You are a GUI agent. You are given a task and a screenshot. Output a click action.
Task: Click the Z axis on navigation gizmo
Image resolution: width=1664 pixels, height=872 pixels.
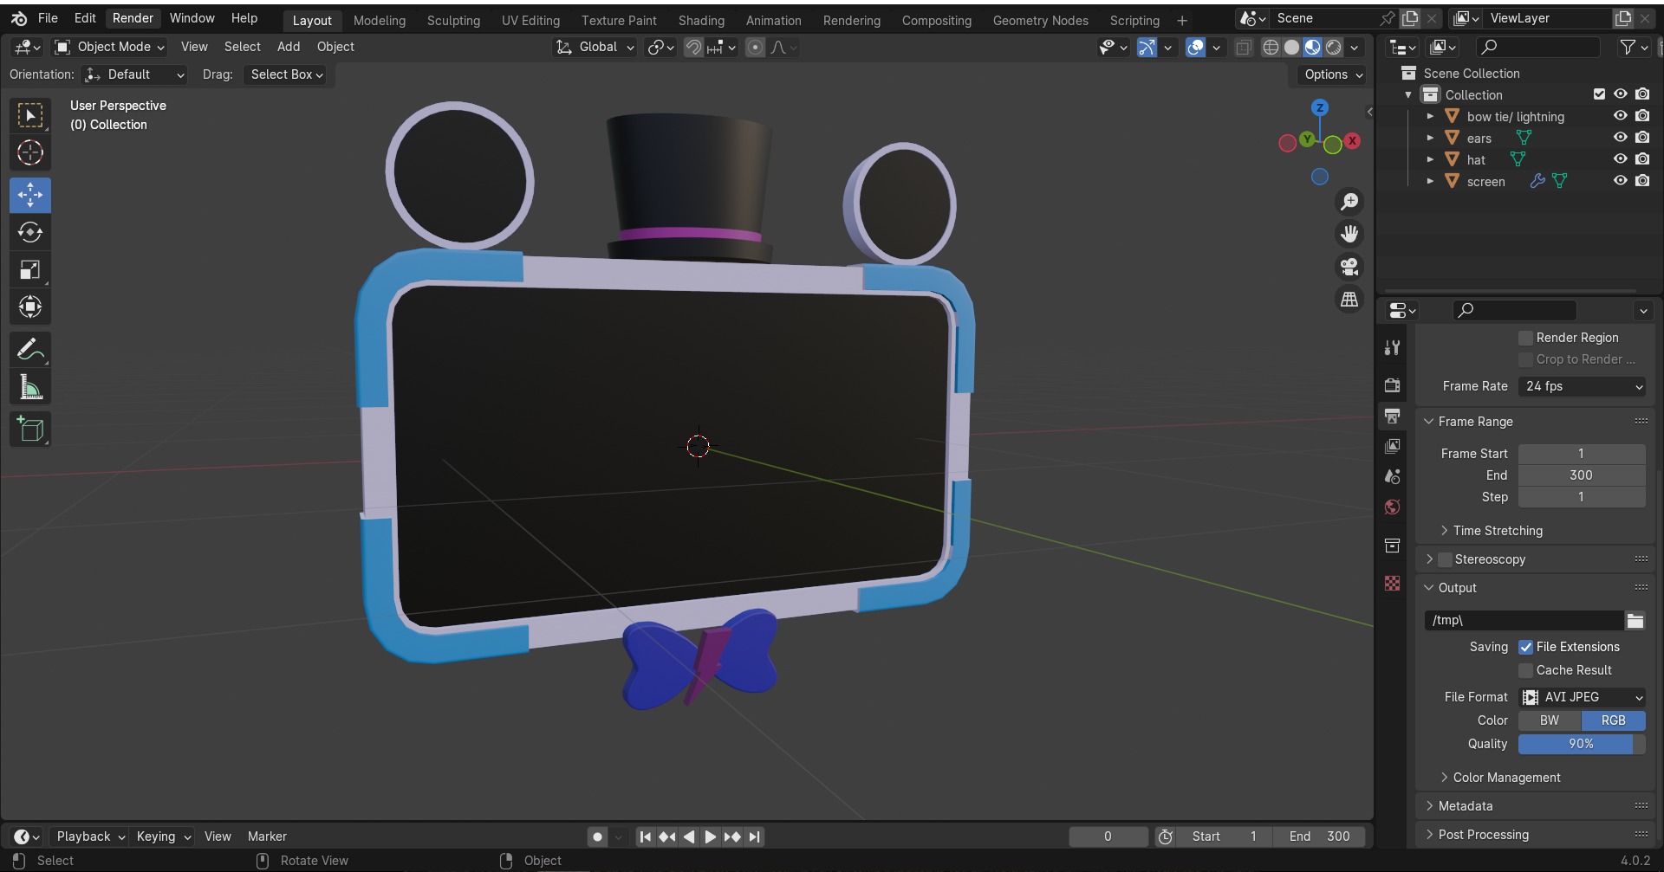point(1320,108)
